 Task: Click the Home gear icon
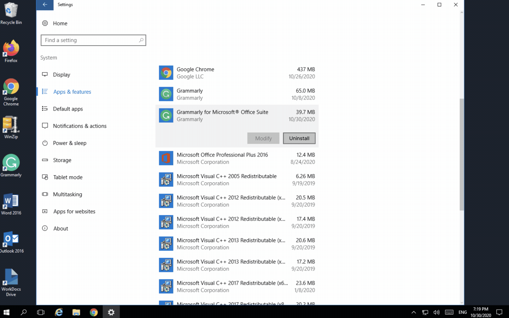pyautogui.click(x=45, y=23)
